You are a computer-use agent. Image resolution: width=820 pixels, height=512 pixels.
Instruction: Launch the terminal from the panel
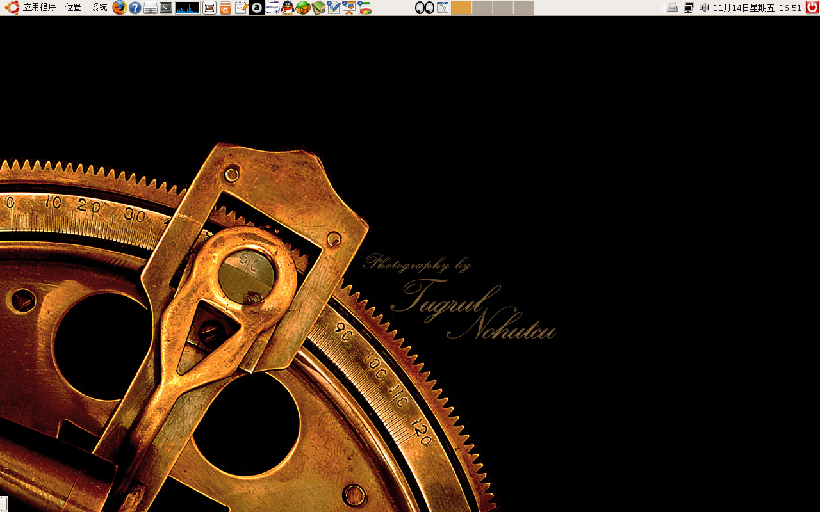(166, 8)
